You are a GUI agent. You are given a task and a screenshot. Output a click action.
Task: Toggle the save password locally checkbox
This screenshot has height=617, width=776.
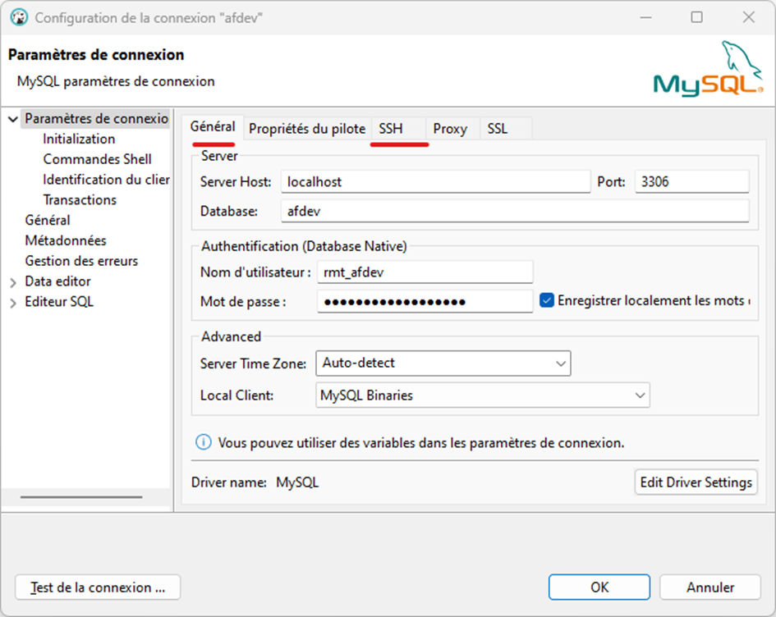coord(546,300)
